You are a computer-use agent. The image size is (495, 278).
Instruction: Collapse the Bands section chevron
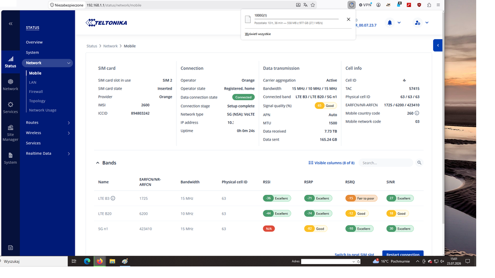coord(98,163)
